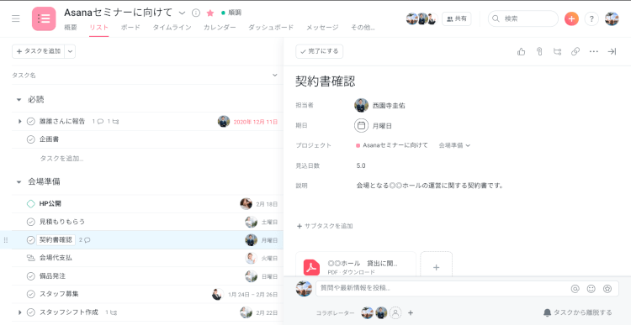Screen dimensions: 631x325
Task: Add a collaborator with plus icon
Action: click(411, 312)
